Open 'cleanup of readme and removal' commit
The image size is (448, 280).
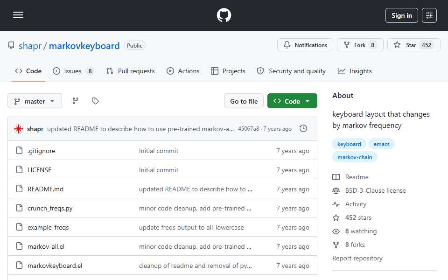coord(196,266)
